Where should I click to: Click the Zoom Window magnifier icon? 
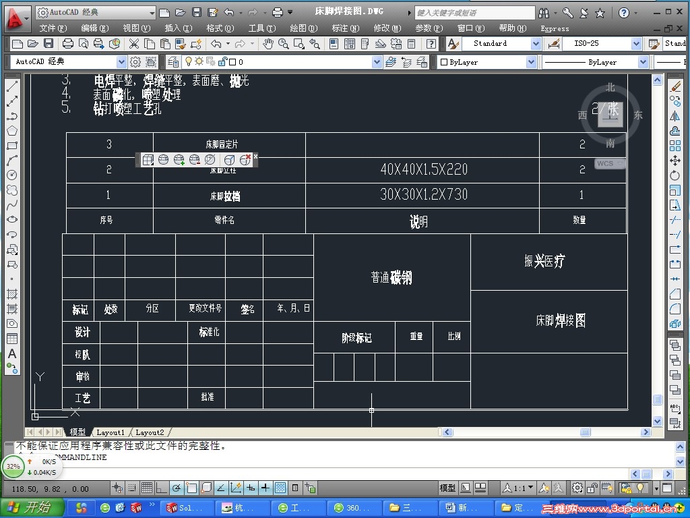click(297, 43)
